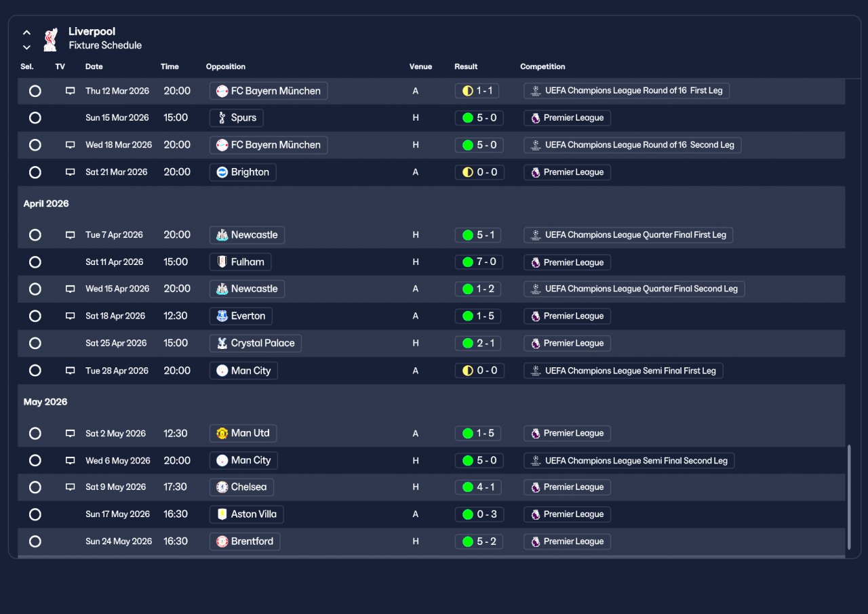Click the Spurs club badge
Screen dimensions: 868x614
(222, 118)
